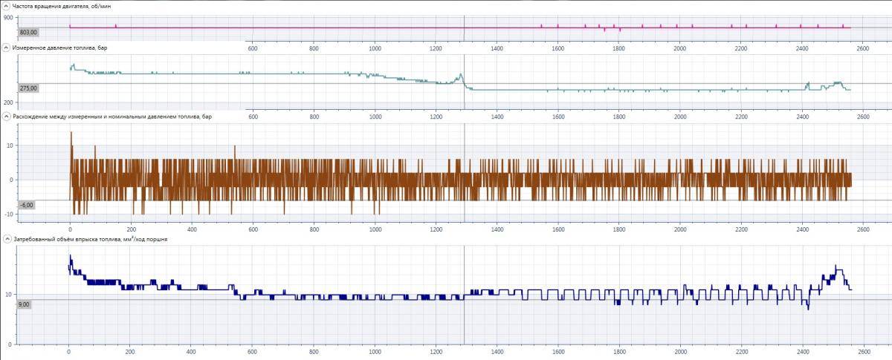
Task: Click the 9,00 injection volume value label
Action: click(x=24, y=304)
